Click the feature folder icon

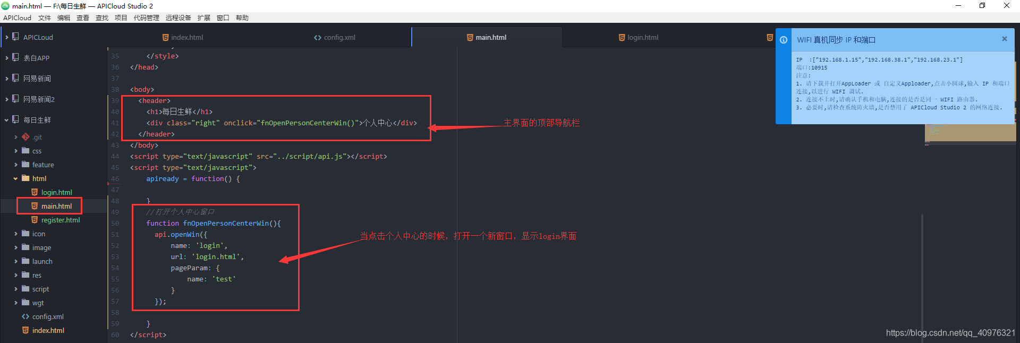coord(25,165)
